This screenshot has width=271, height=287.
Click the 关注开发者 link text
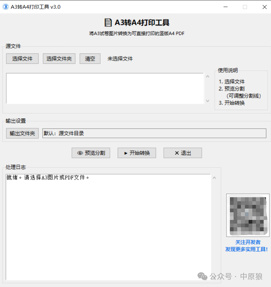click(x=248, y=242)
